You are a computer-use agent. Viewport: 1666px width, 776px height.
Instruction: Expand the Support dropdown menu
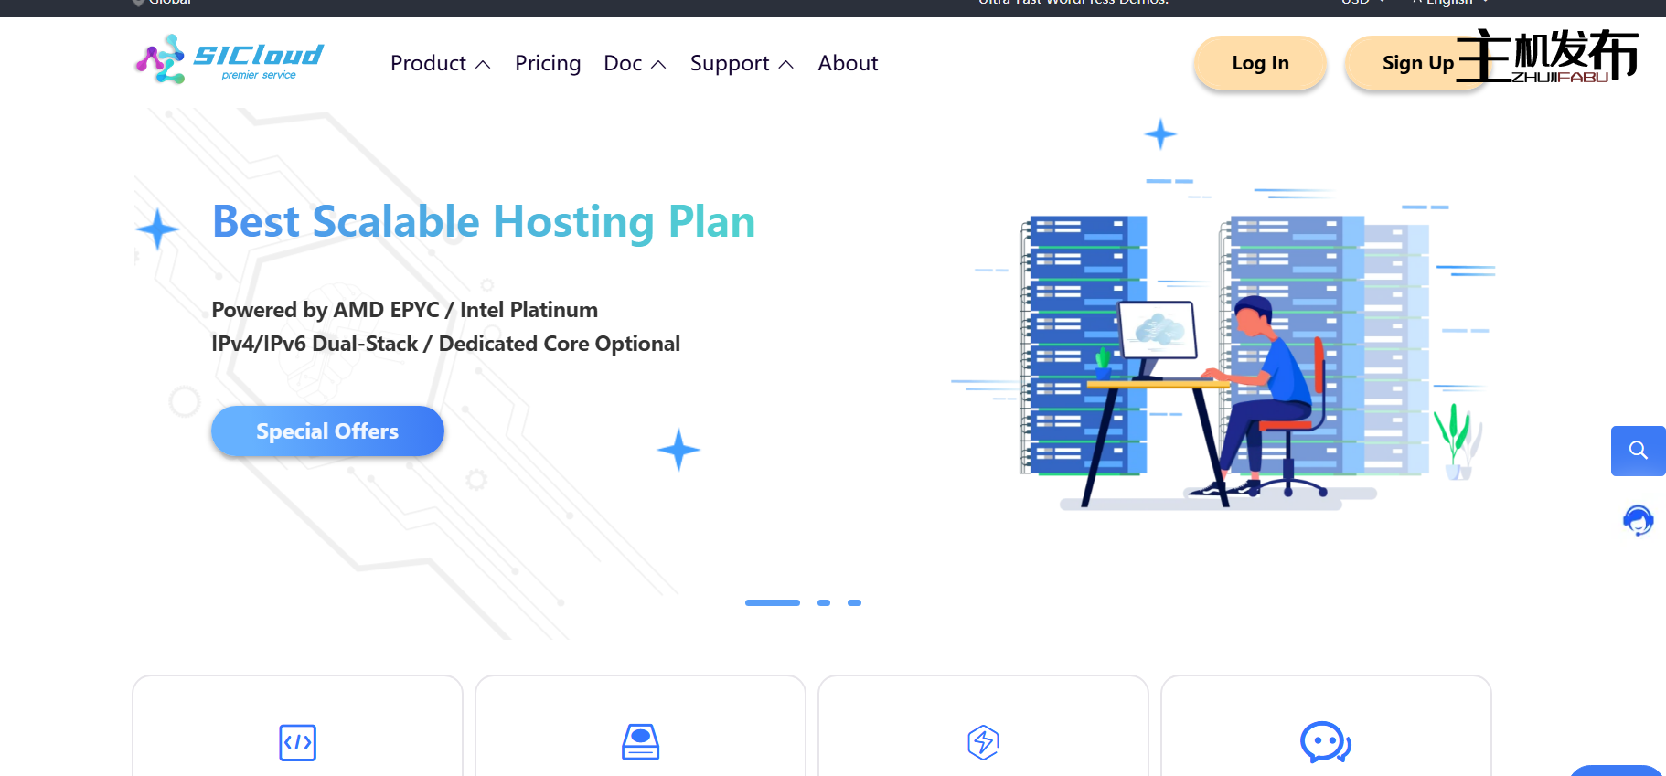741,63
